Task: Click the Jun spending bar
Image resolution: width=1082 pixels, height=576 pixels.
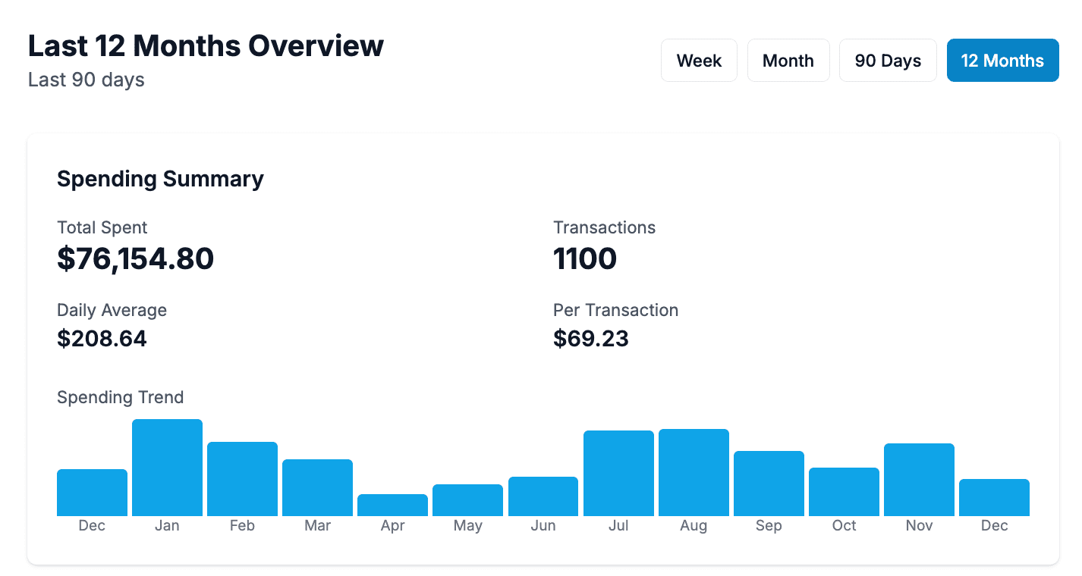Action: tap(543, 496)
